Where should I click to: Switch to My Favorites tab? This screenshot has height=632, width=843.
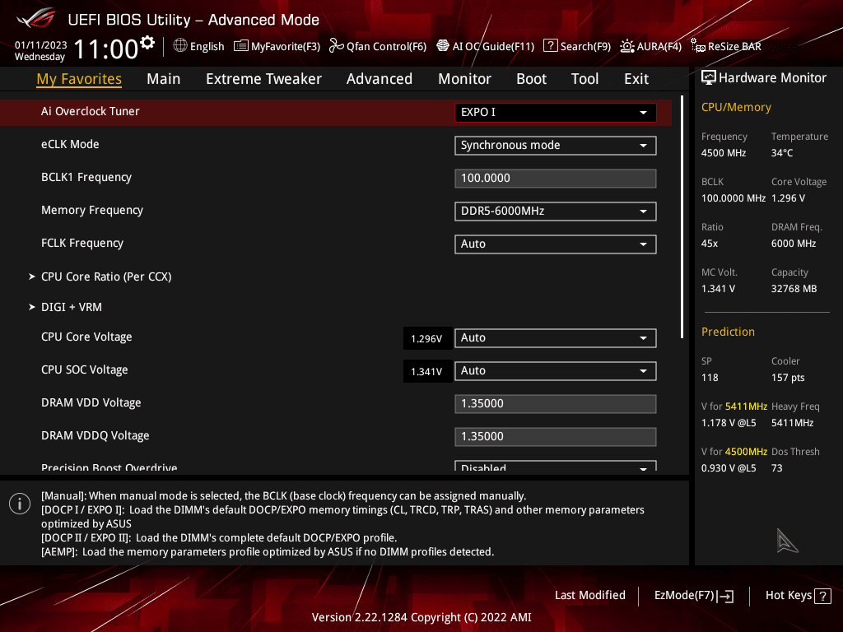(x=79, y=79)
